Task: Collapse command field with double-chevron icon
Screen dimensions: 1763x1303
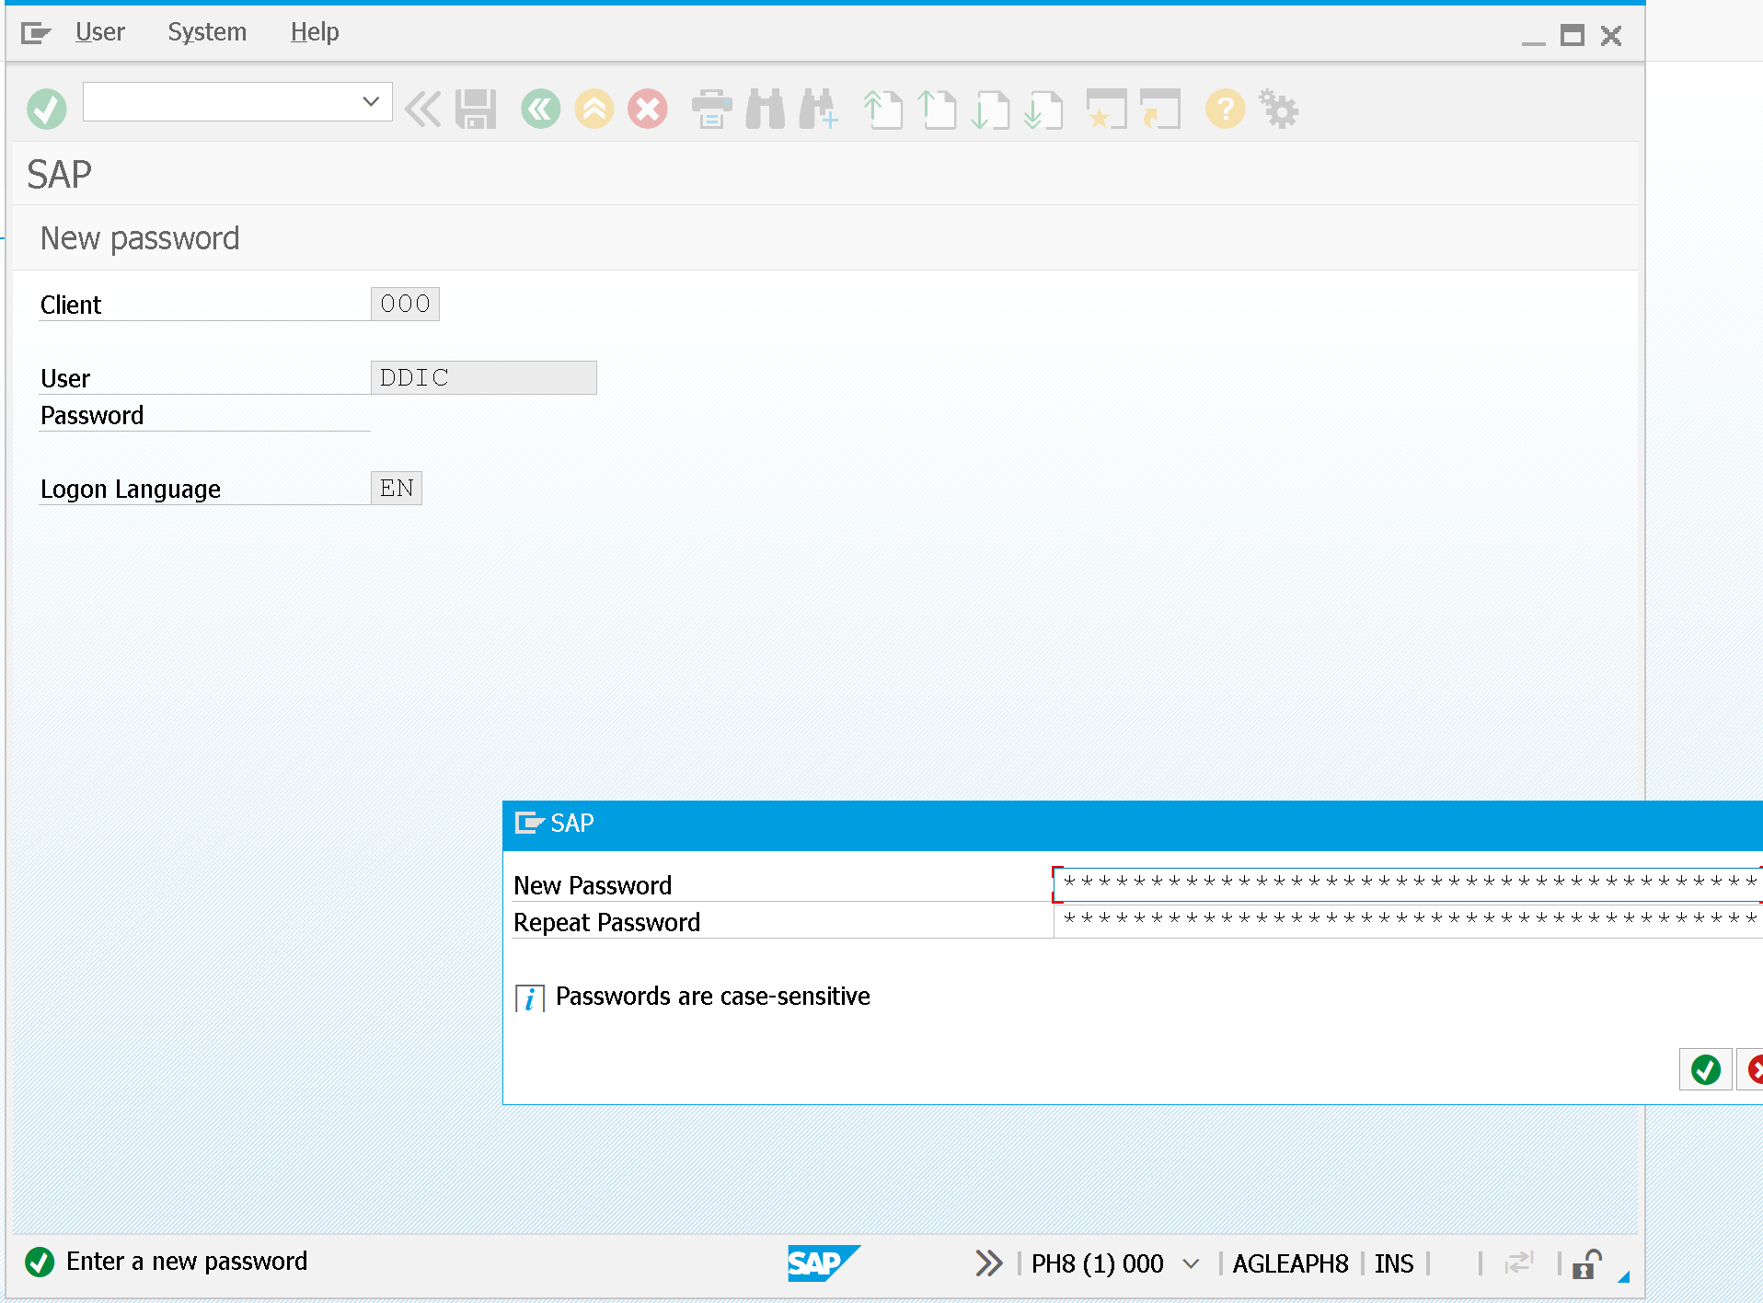Action: [423, 110]
